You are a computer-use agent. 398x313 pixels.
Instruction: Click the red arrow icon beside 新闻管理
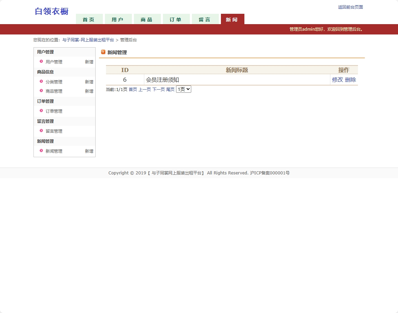[41, 151]
